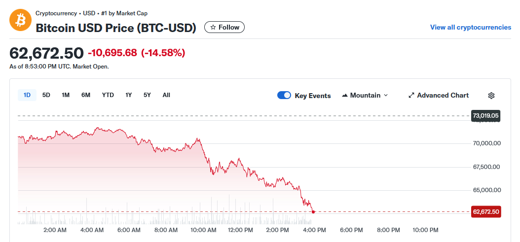Open chart settings gear icon
Screen dimensions: 520x242
click(491, 96)
